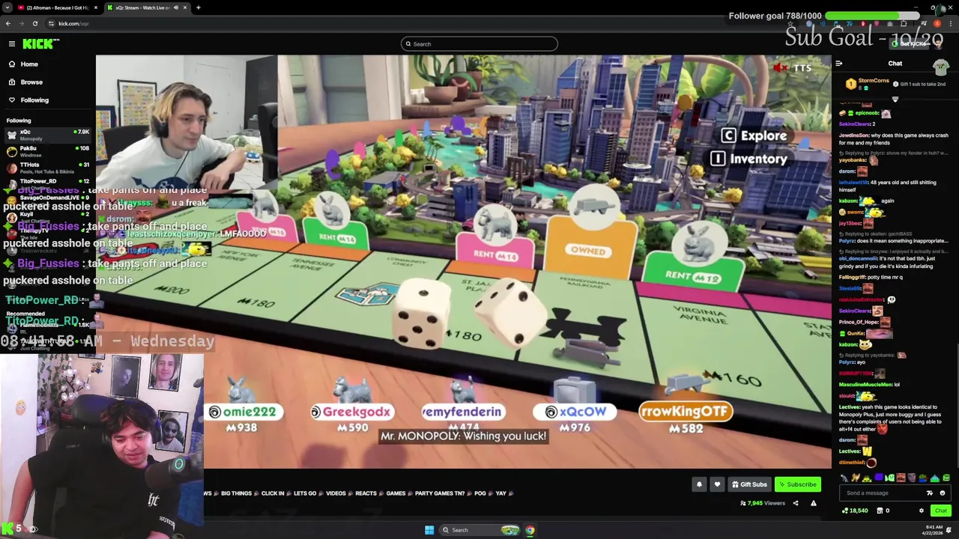Toggle the stream notification bell
This screenshot has height=539, width=959.
pos(699,484)
